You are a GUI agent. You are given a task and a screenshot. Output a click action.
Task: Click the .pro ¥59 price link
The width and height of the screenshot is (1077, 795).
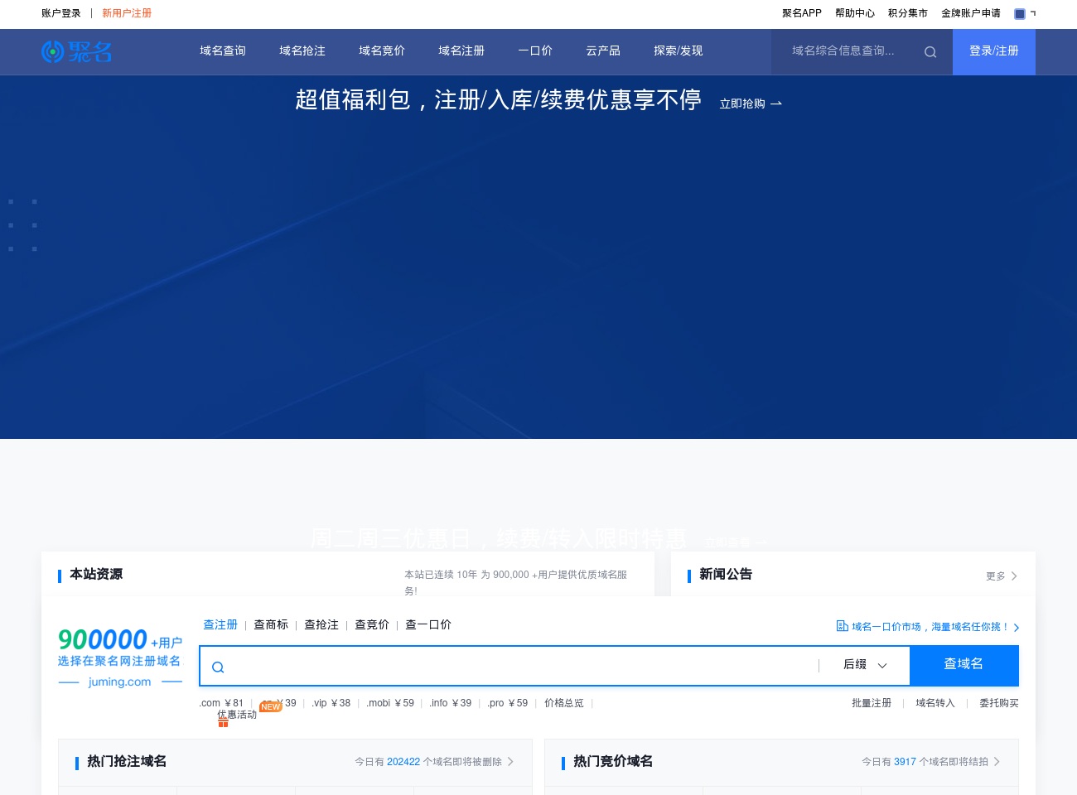[508, 703]
